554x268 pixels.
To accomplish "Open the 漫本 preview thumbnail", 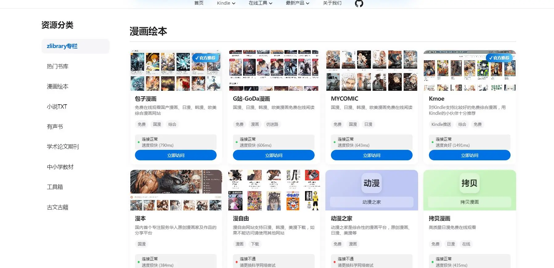I will pos(176,190).
